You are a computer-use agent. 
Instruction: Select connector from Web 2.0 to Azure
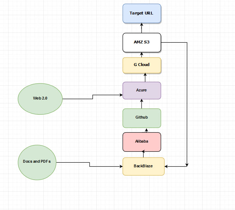tap(92, 97)
